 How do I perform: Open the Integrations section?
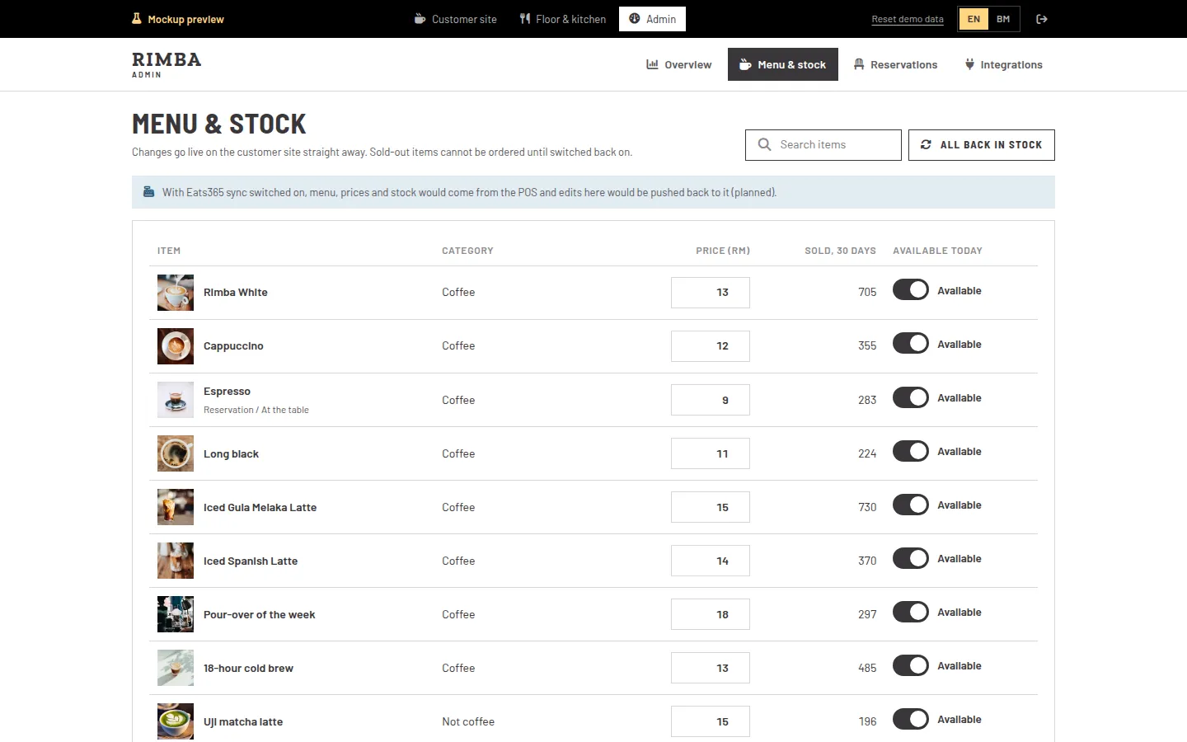click(1004, 64)
